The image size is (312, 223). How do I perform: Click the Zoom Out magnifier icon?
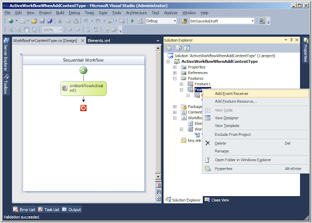click(19, 30)
